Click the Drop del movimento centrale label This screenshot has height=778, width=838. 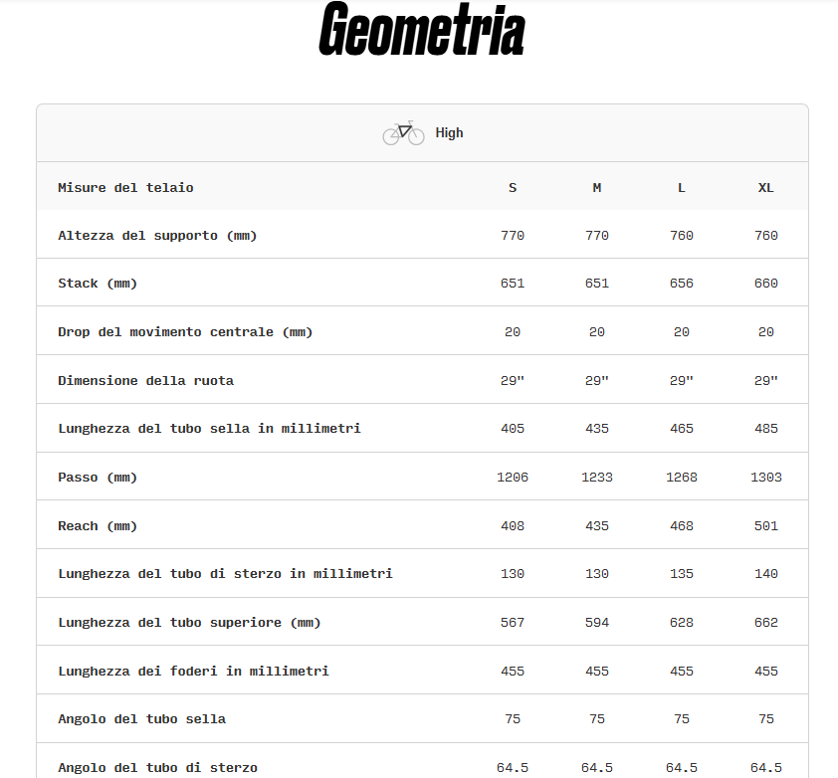click(x=185, y=332)
